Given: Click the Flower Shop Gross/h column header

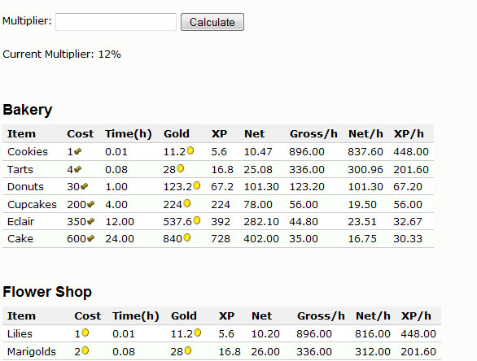Looking at the screenshot, I should (x=321, y=315).
